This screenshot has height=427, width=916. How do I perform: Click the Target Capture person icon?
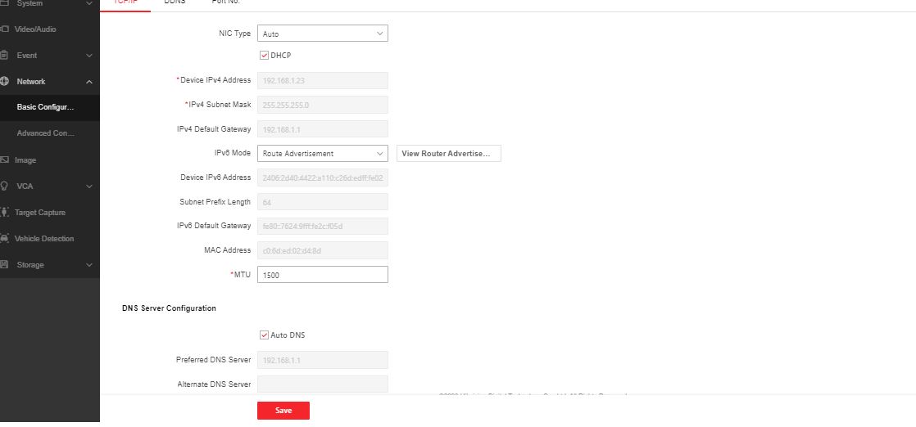point(4,213)
